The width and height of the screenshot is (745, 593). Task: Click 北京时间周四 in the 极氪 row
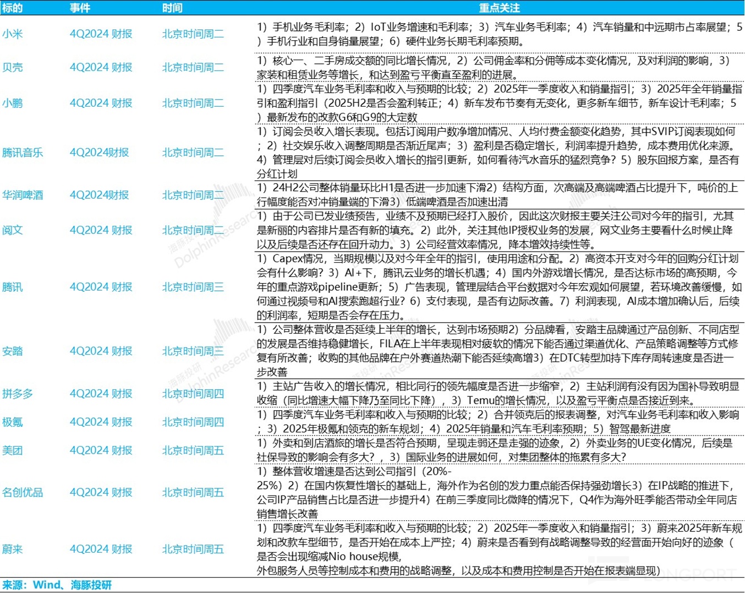pyautogui.click(x=193, y=422)
